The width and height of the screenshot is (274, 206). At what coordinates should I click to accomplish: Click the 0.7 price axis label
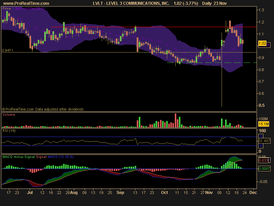261,81
